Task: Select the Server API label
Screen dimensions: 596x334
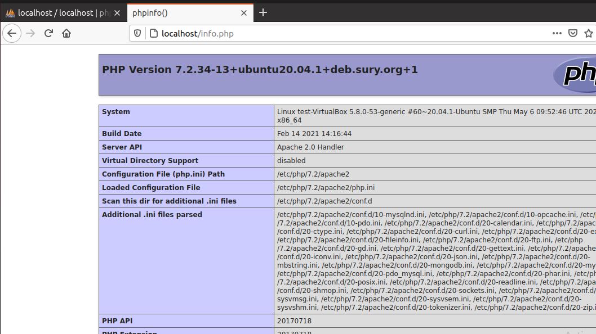Action: 122,147
